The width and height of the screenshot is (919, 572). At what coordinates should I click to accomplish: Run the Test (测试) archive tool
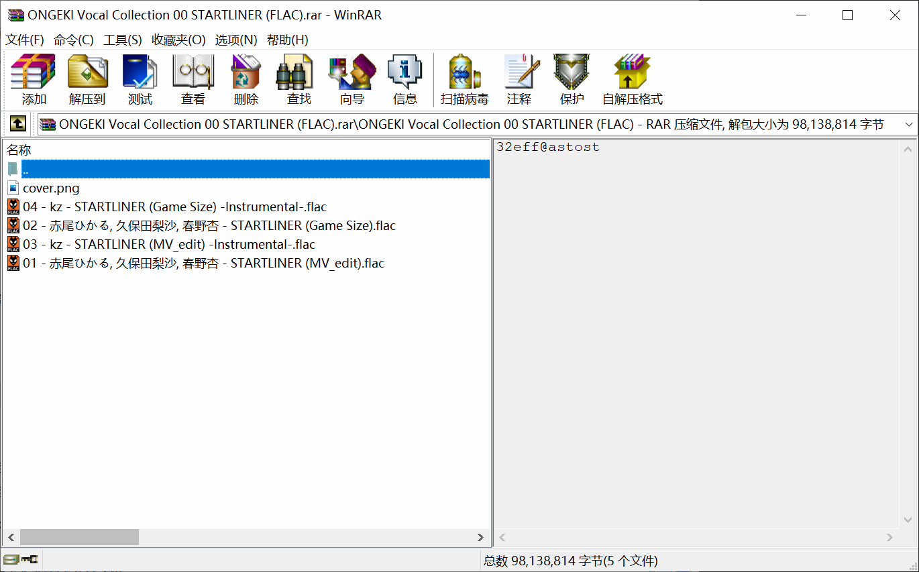pyautogui.click(x=140, y=80)
